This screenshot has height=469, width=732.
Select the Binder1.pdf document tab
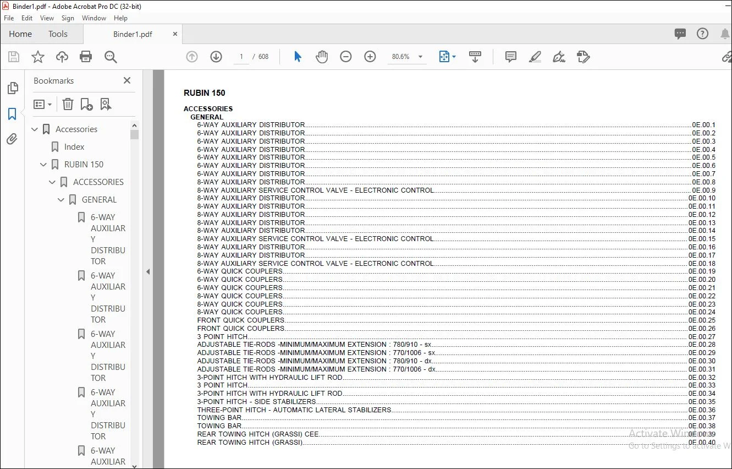[x=133, y=34]
